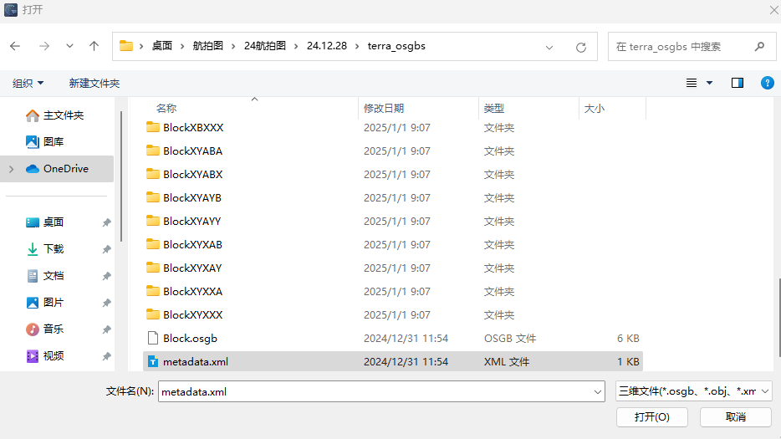
Task: Toggle the preview pane icon
Action: (737, 83)
